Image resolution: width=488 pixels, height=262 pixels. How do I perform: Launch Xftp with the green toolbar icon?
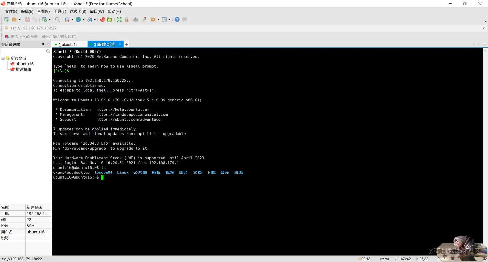coord(110,20)
